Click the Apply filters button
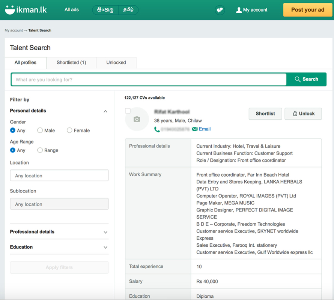 pos(59,267)
